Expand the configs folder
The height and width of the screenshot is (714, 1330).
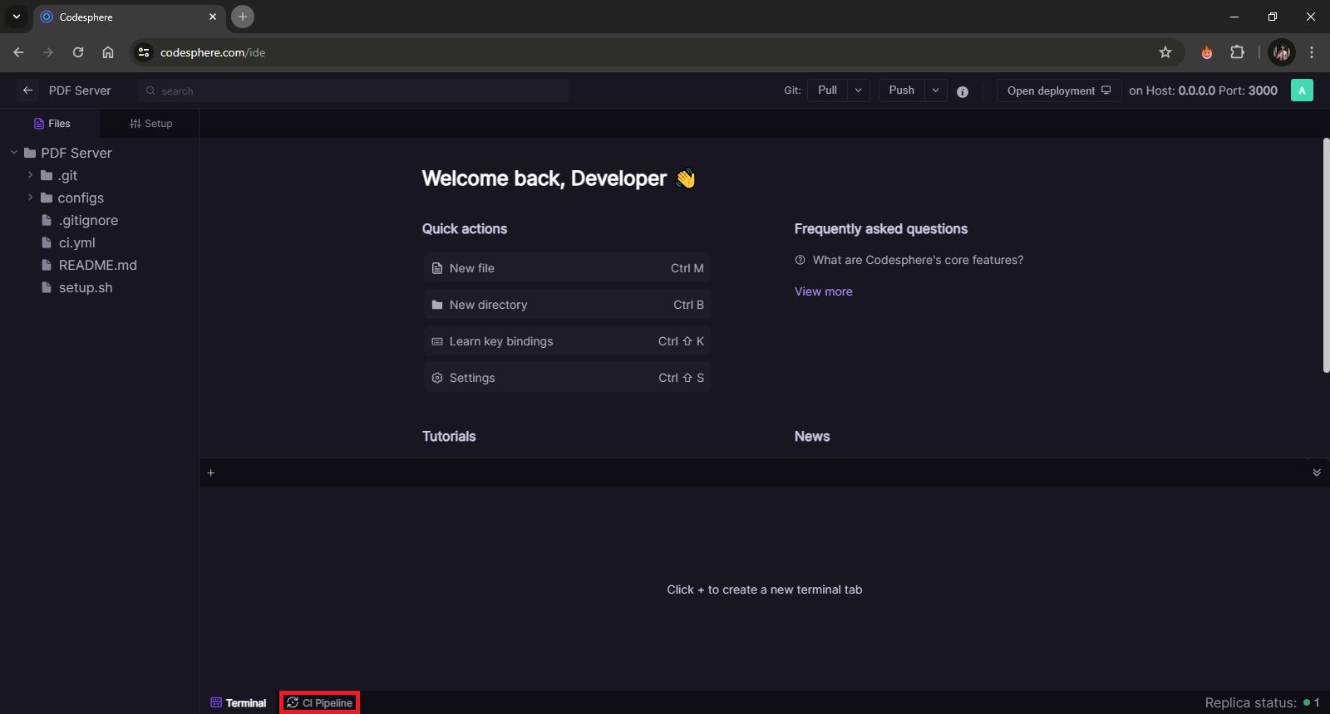pyautogui.click(x=30, y=198)
